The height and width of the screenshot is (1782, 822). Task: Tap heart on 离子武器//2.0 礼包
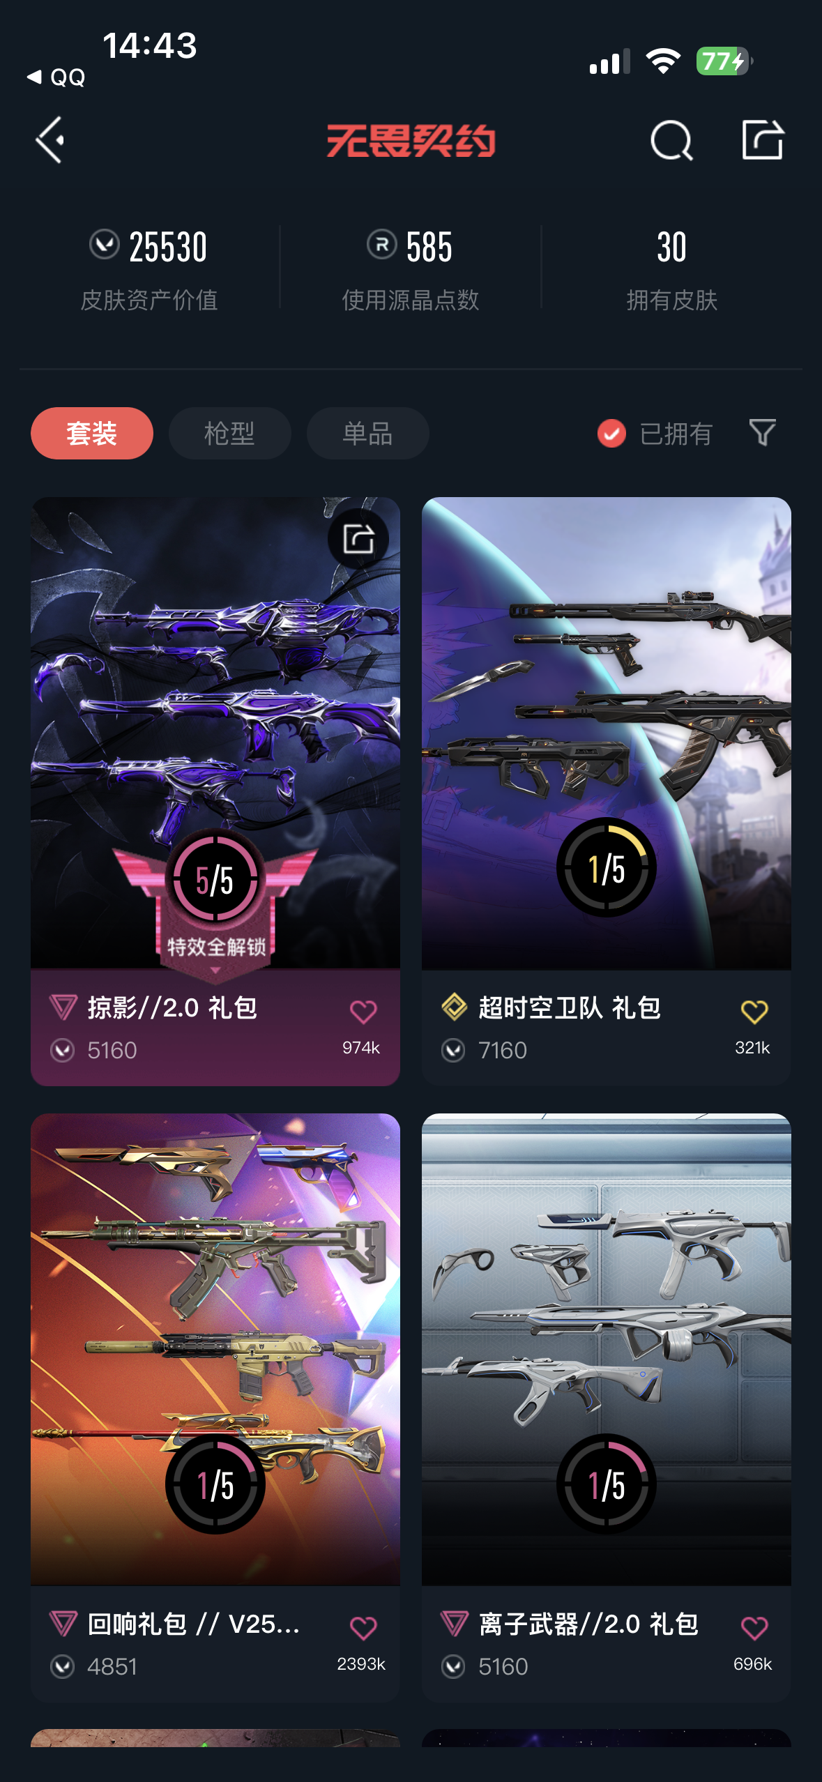[x=754, y=1628]
